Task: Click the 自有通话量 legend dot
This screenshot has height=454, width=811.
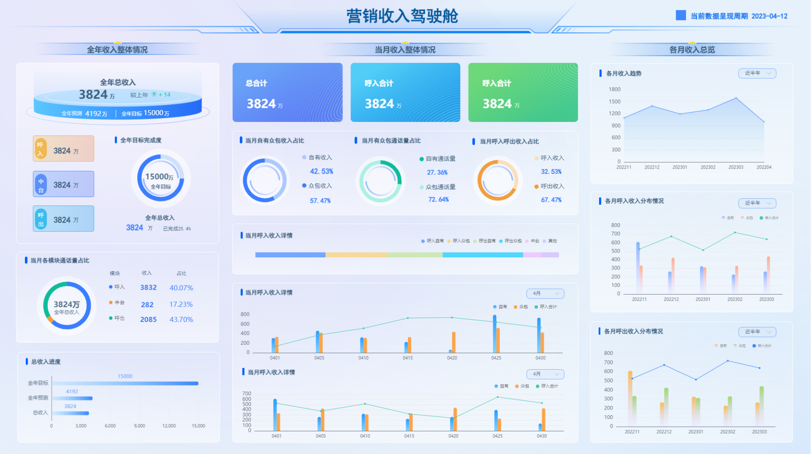Action: (422, 159)
